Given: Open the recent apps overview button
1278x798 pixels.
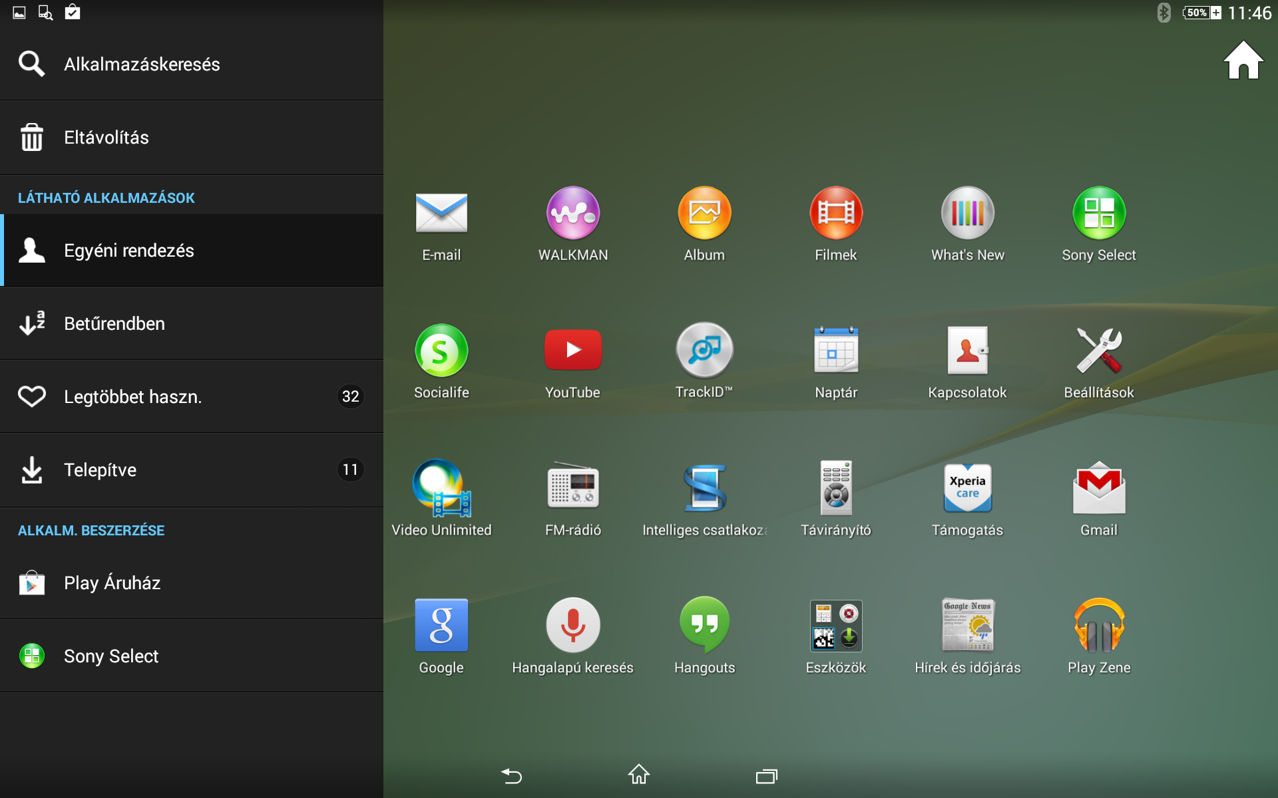Looking at the screenshot, I should click(x=767, y=776).
